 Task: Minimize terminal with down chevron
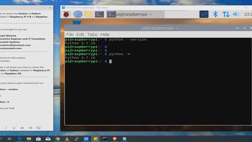(x=237, y=28)
